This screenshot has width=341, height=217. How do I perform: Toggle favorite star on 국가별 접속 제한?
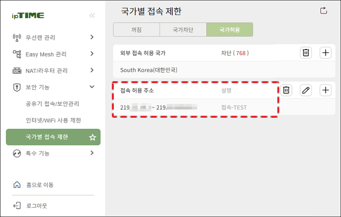[92, 137]
